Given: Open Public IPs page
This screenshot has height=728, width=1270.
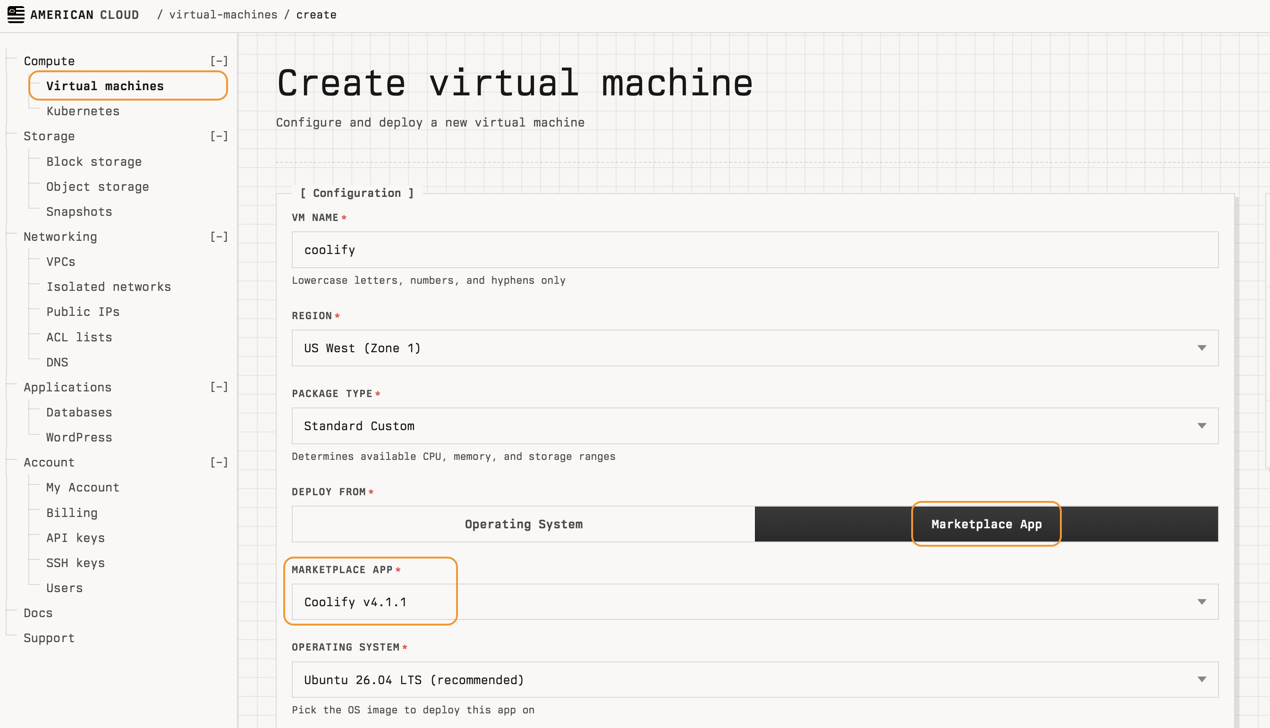Looking at the screenshot, I should (83, 312).
